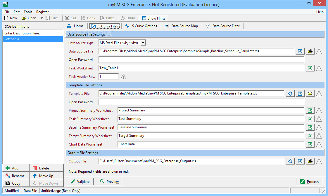Click the warning triangle for Baseline Summary Worksheet
Image resolution: width=328 pixels, height=196 pixels.
click(x=319, y=127)
